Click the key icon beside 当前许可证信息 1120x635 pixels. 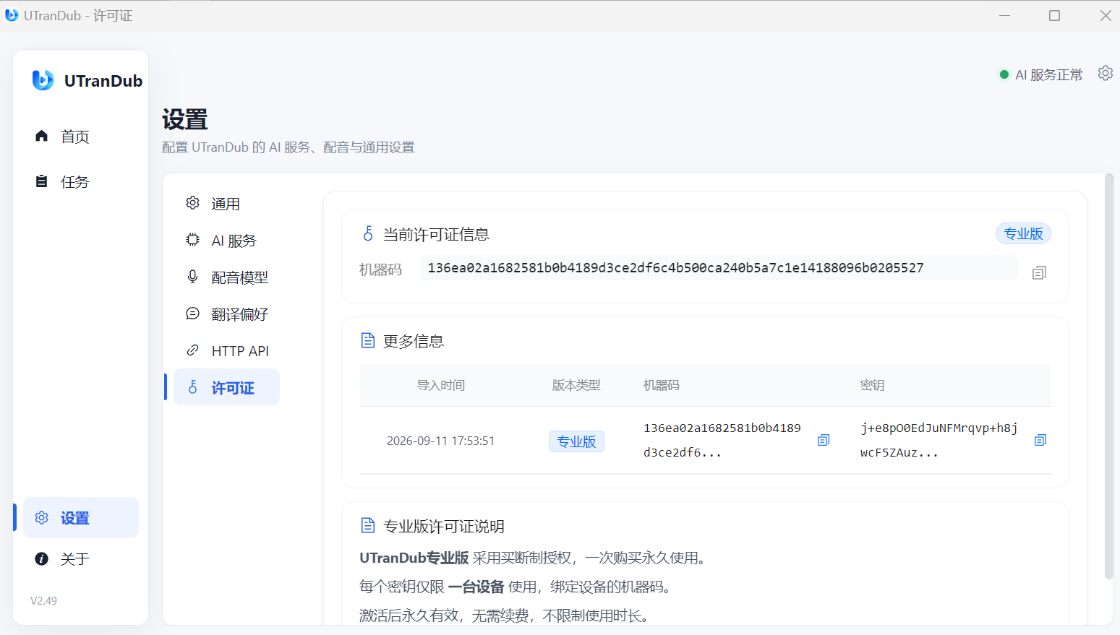(368, 233)
